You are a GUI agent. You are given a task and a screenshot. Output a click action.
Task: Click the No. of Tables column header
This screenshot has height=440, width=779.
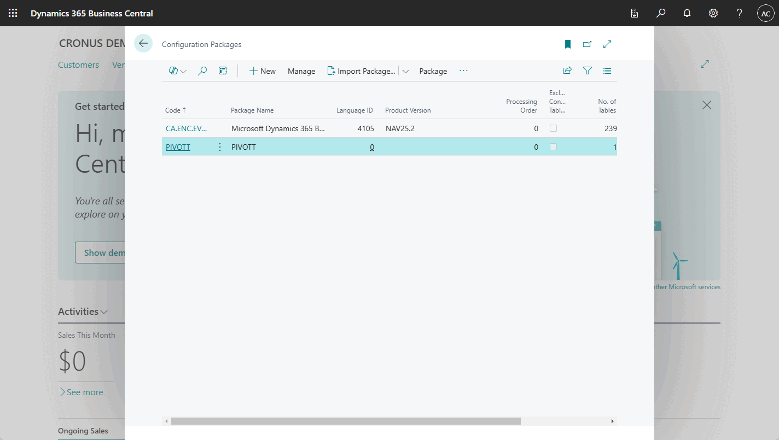tap(607, 106)
